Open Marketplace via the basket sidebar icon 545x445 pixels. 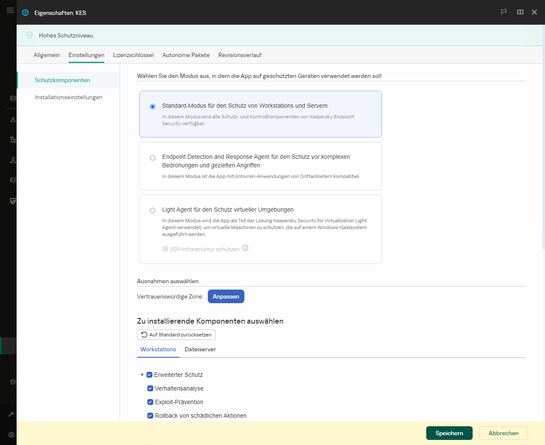(x=13, y=382)
